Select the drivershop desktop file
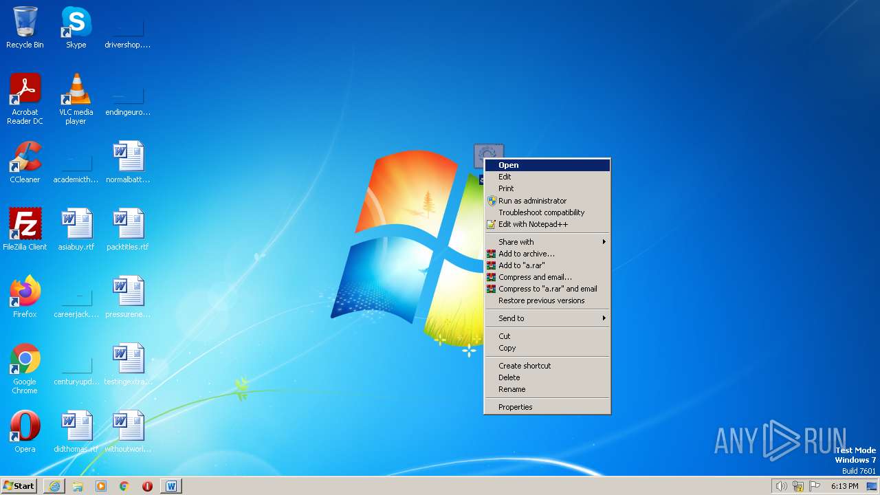Viewport: 880px width, 495px height. coord(127,27)
